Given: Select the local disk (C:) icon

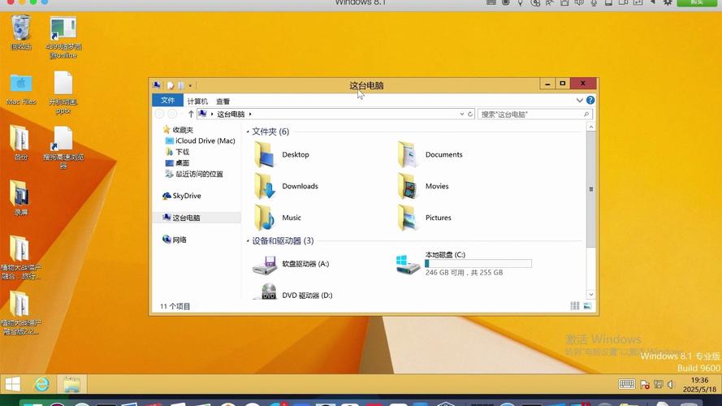Looking at the screenshot, I should (x=407, y=264).
